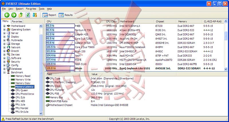Go up one level with Up arrow icon
Image resolution: width=229 pixels, height=122 pixels.
21,15
